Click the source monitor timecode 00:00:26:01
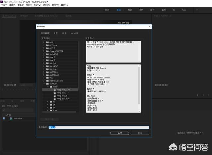 pyautogui.click(x=10, y=85)
